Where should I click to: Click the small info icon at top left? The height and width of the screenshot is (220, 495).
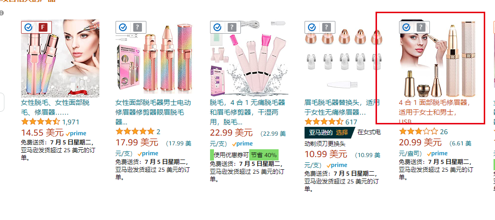(x=1, y=13)
